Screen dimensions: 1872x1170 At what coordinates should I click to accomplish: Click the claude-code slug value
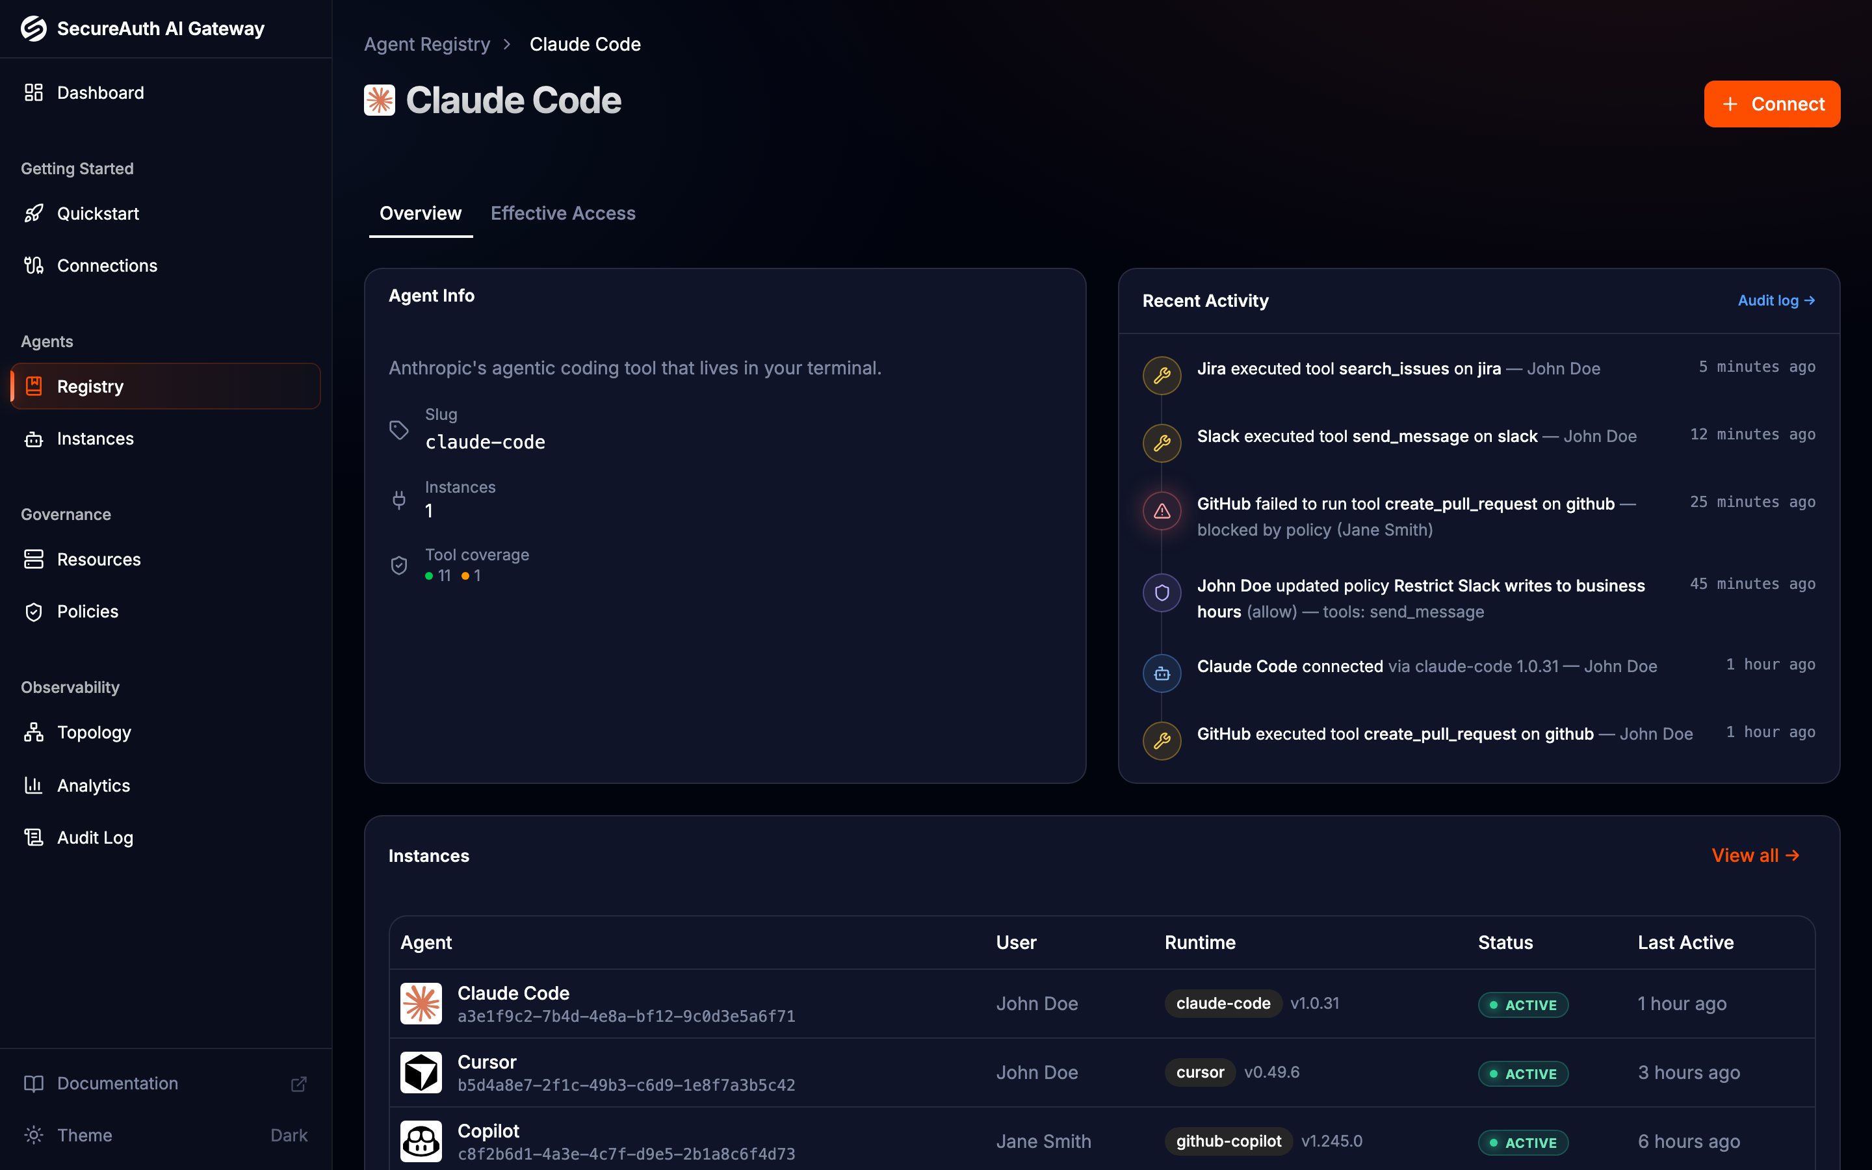(x=485, y=442)
